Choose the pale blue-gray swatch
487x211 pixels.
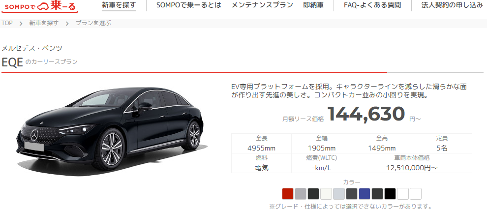click(339, 194)
